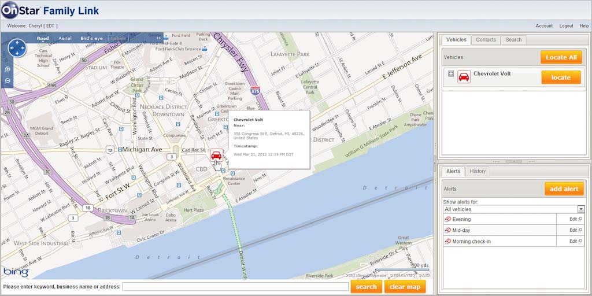
Task: Click the map pan compass control
Action: tap(17, 49)
